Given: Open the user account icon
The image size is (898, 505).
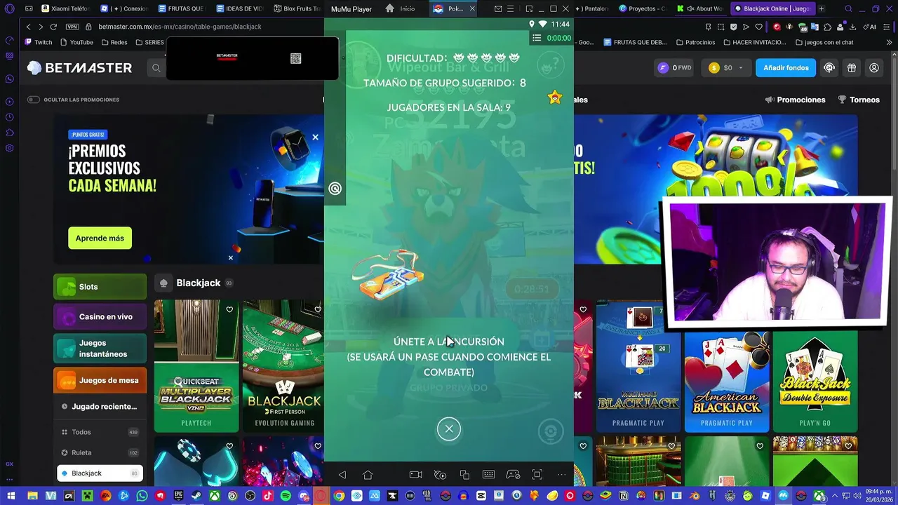Looking at the screenshot, I should click(x=874, y=68).
